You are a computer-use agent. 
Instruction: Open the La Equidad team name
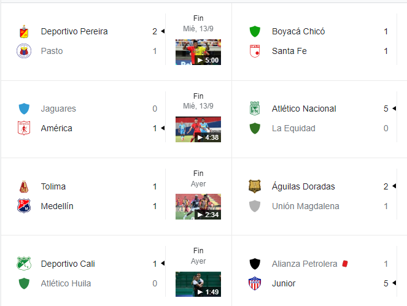coord(293,128)
